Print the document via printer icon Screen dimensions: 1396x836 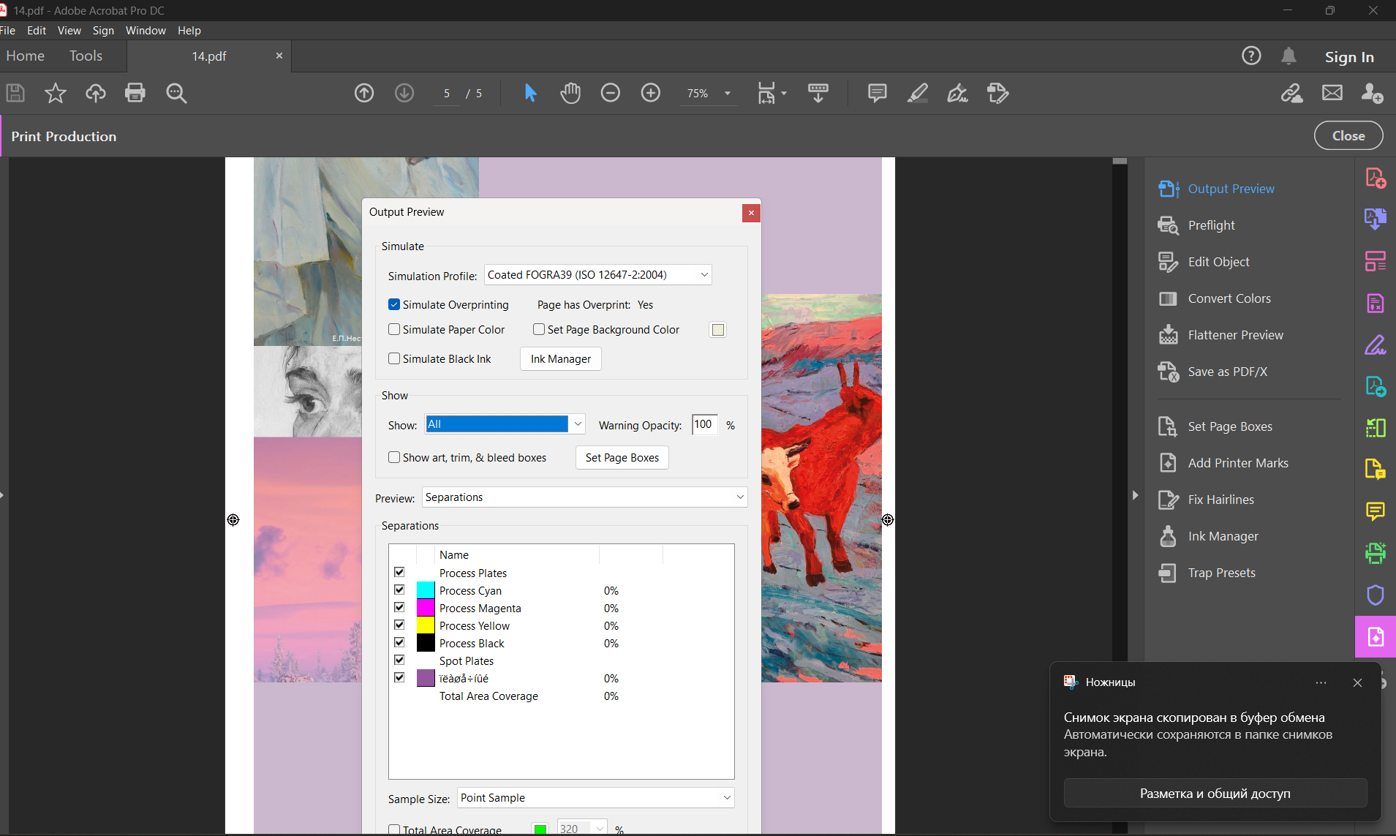point(135,93)
